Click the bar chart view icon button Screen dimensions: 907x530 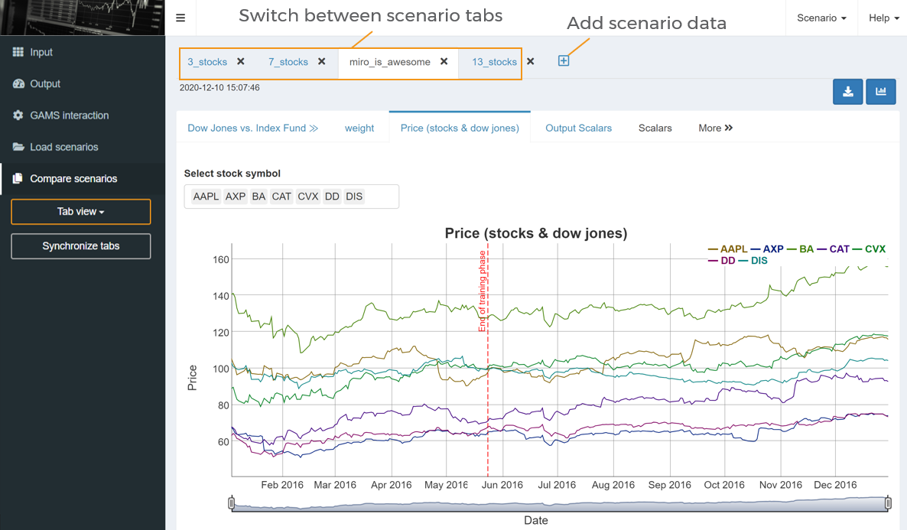point(881,92)
